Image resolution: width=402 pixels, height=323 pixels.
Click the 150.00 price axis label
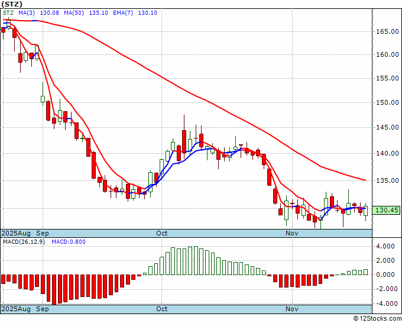coord(387,102)
